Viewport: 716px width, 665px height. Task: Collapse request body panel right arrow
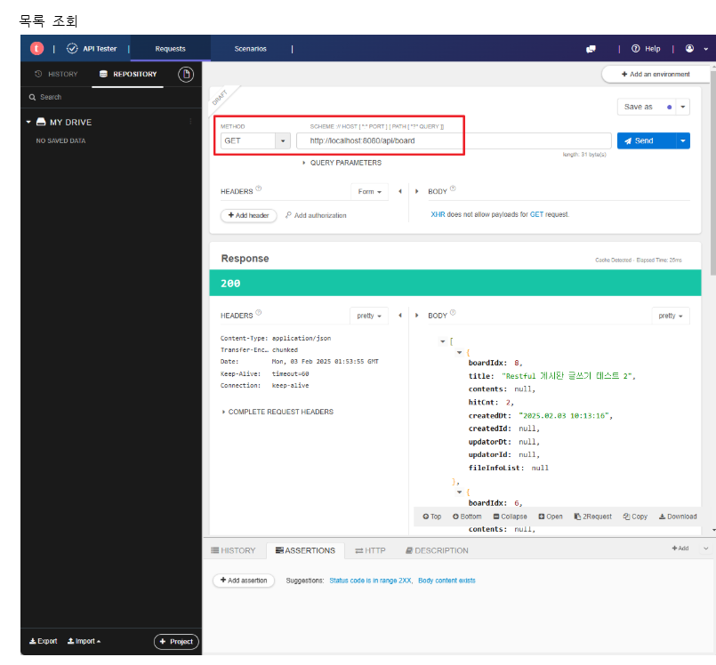416,192
